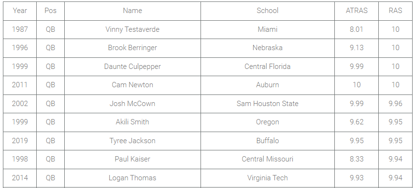Open Vinny Testaverde's name cell
416x188 pixels.
pyautogui.click(x=132, y=29)
